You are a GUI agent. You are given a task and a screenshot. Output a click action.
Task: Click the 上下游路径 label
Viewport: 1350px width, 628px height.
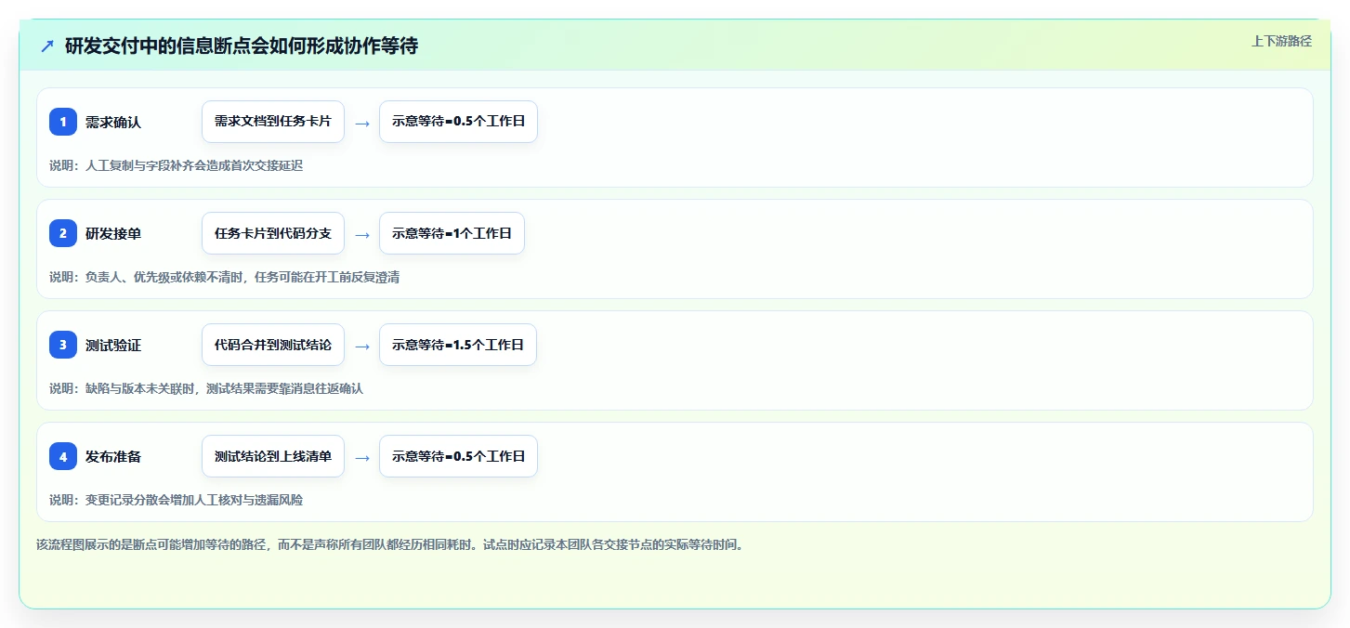(1281, 41)
